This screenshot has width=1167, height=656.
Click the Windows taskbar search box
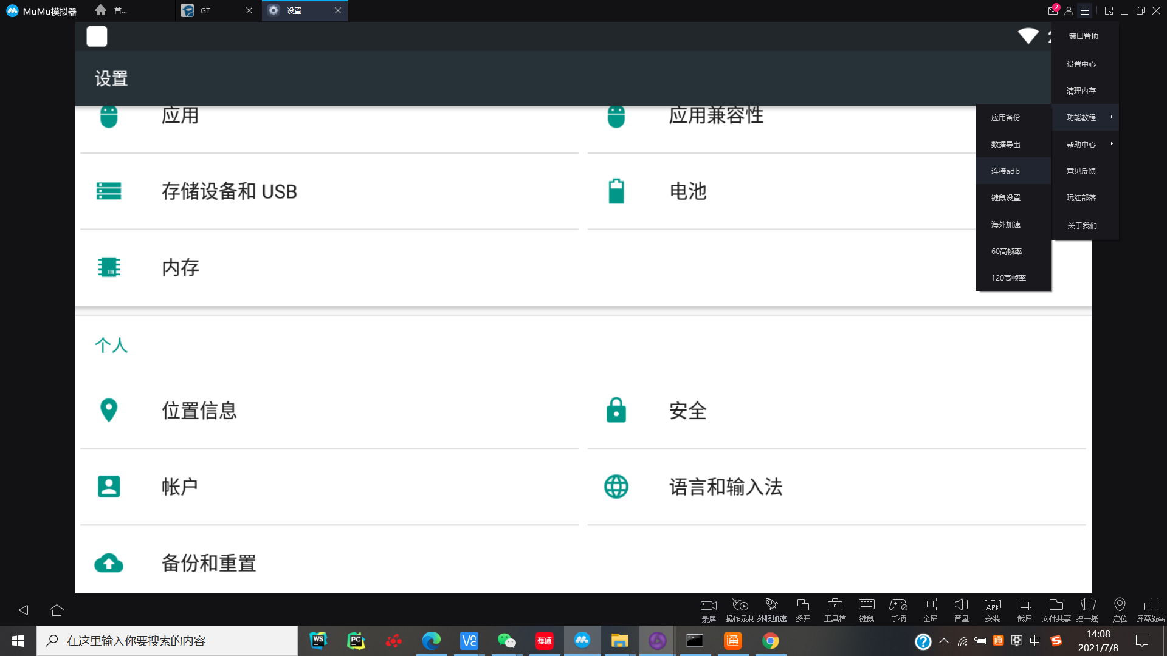click(167, 641)
